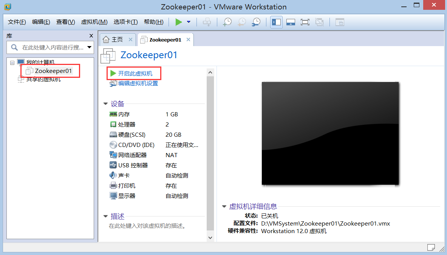Screen dimensions: 447x255
Task: Click the NAT network adapter value
Action: (171, 155)
